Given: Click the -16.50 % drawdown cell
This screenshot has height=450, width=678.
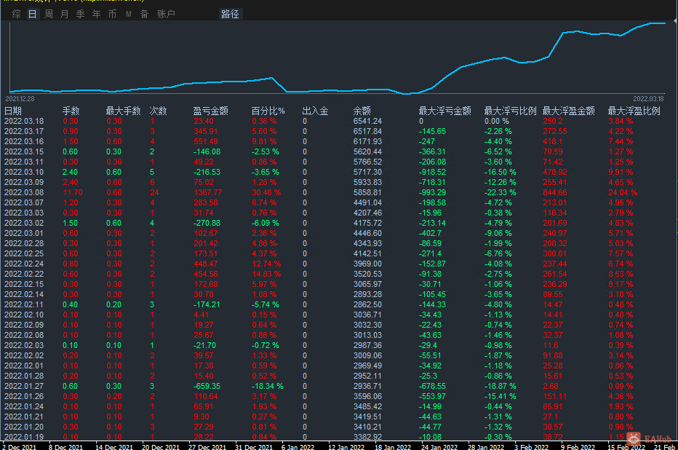Looking at the screenshot, I should click(500, 173).
